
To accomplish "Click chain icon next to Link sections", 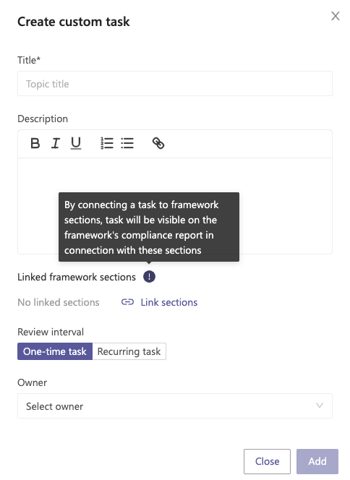I will coord(127,302).
